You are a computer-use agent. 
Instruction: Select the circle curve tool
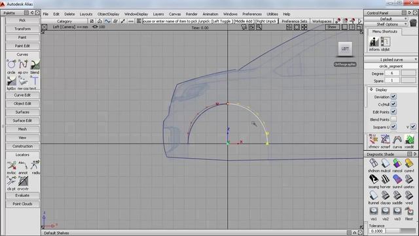tap(11, 64)
